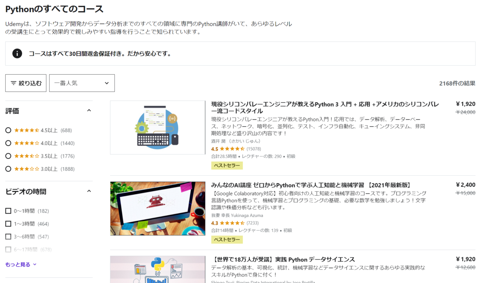The image size is (492, 283).
Task: Open course title 現役シリコンバレーエンジニアが教えるPython 3
Action: pos(325,107)
